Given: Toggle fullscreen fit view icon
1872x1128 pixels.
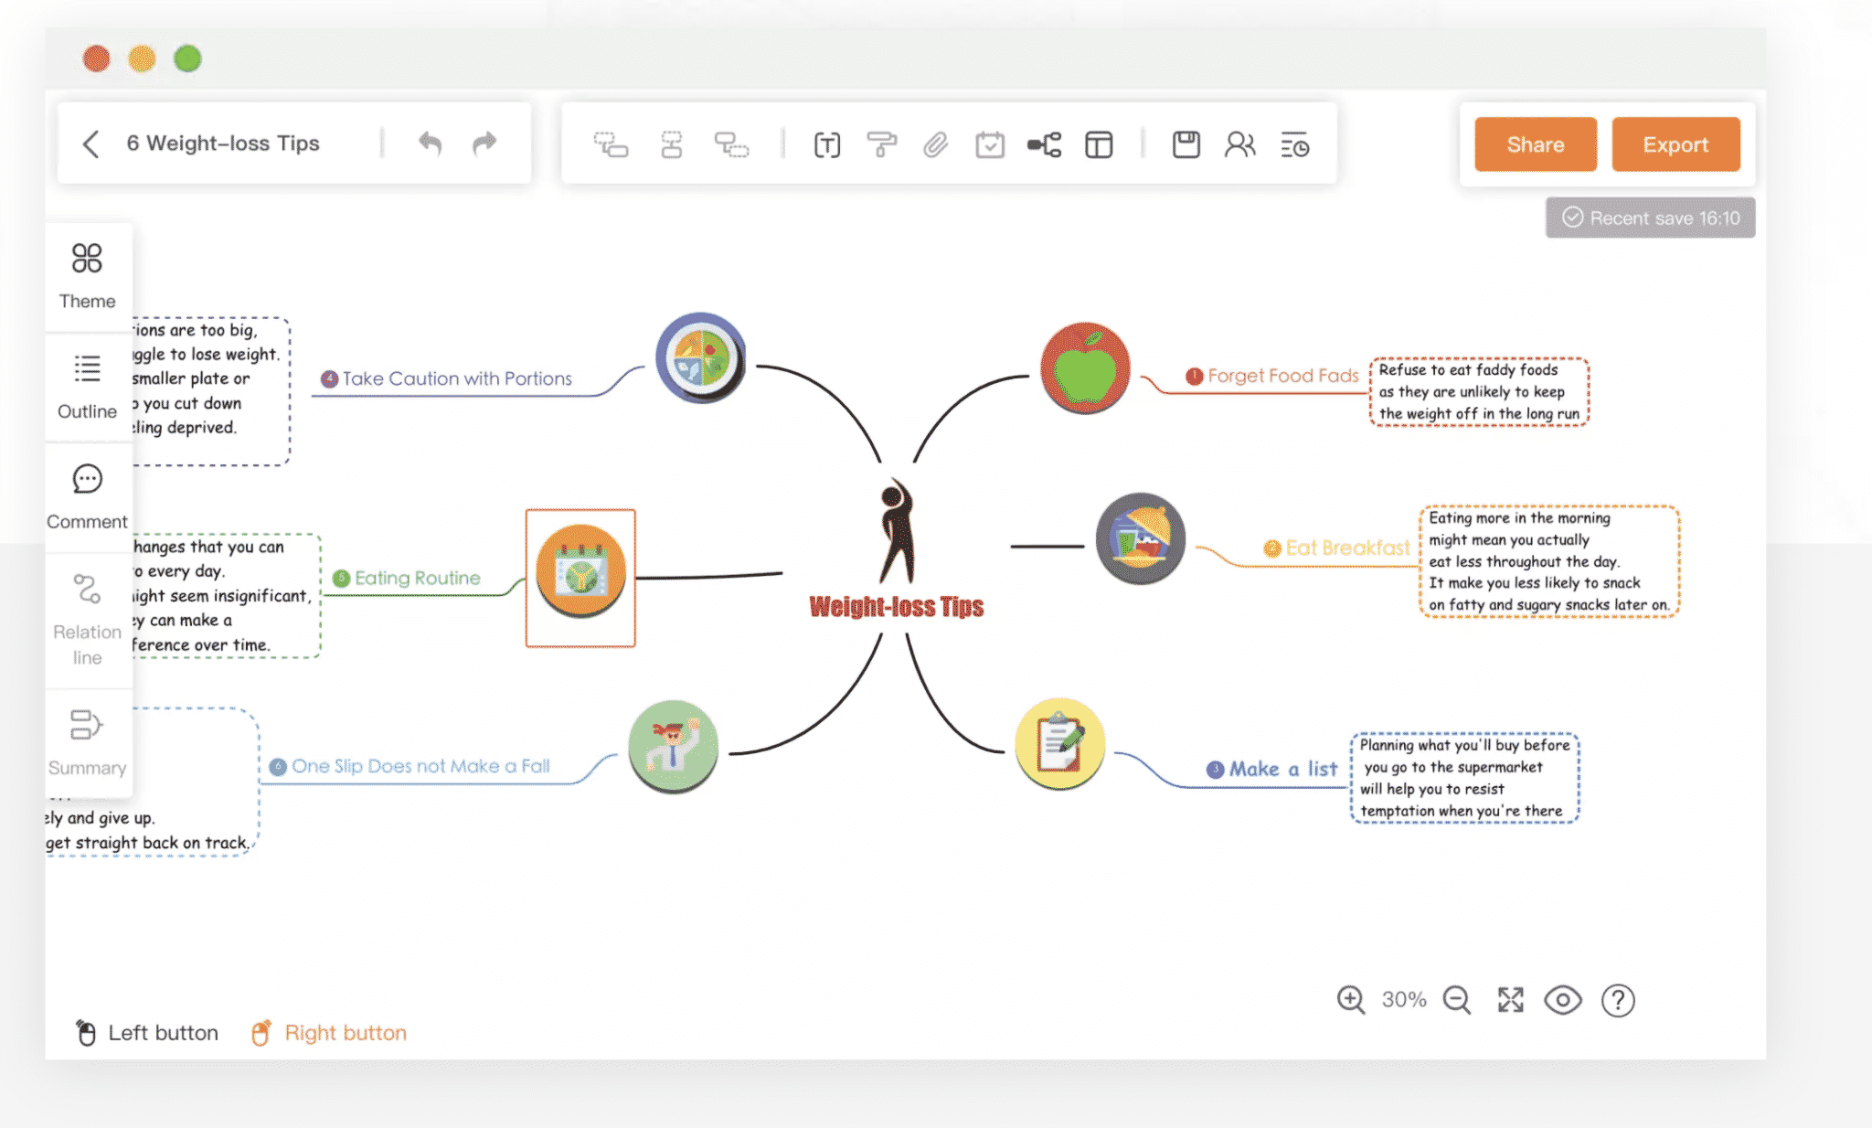Looking at the screenshot, I should [x=1510, y=999].
